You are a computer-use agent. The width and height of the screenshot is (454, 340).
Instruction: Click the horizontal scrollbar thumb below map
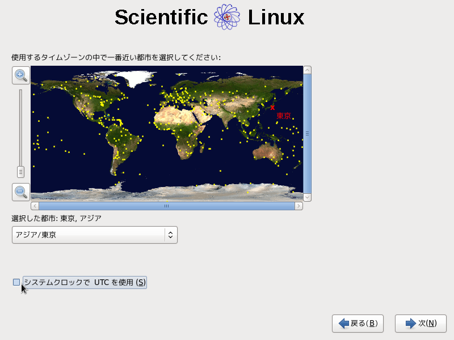(166, 206)
